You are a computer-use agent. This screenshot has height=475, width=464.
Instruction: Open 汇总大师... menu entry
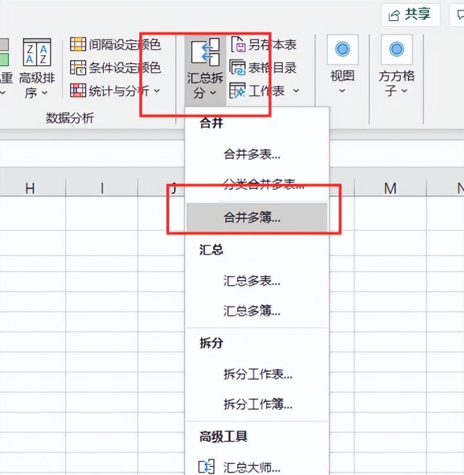click(x=256, y=467)
